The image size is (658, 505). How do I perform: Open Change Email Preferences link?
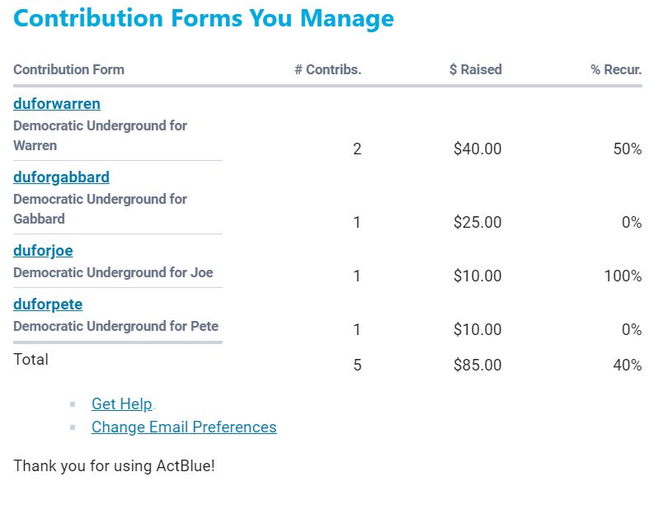click(184, 427)
